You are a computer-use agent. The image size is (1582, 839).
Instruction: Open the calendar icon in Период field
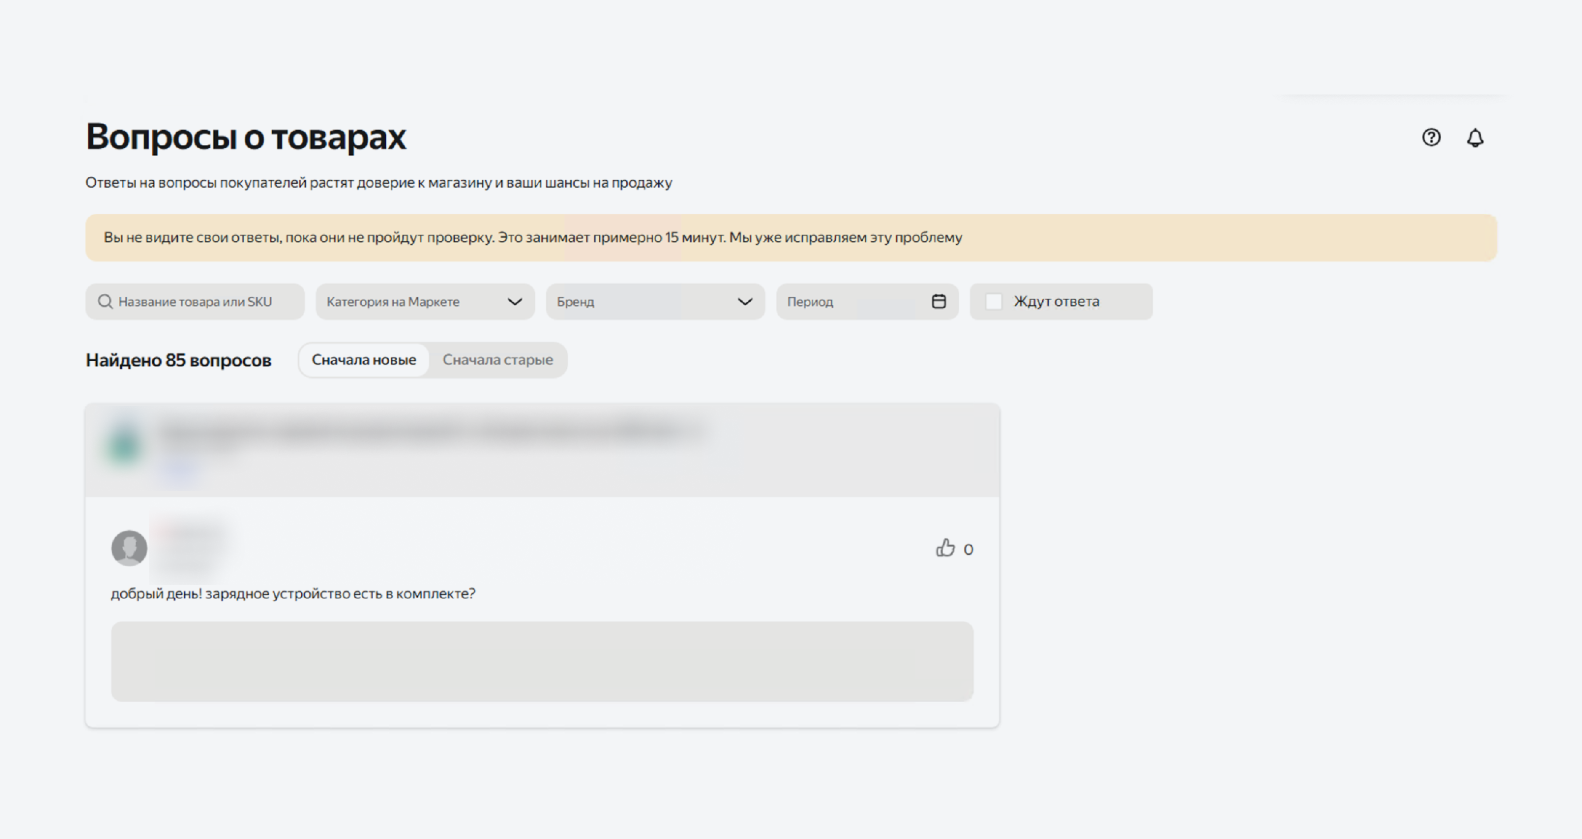pos(938,302)
